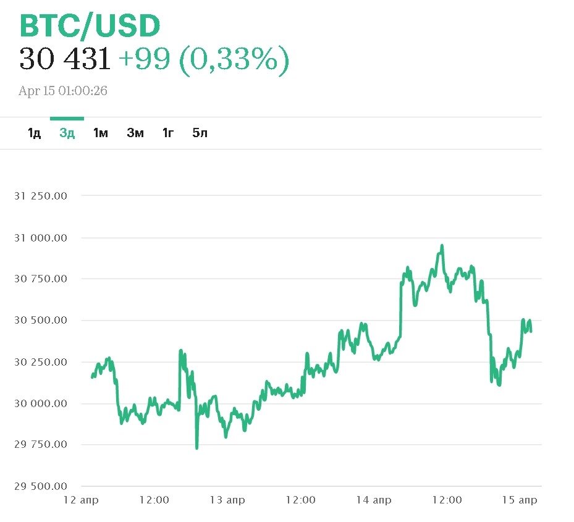The image size is (574, 522).
Task: Click the BTC/USD pair title
Action: pos(90,26)
